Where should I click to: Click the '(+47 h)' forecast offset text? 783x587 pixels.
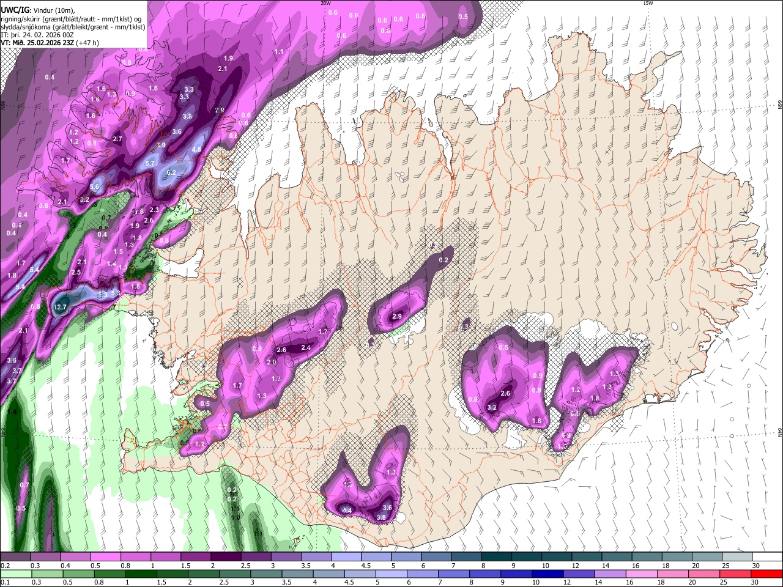(88, 43)
